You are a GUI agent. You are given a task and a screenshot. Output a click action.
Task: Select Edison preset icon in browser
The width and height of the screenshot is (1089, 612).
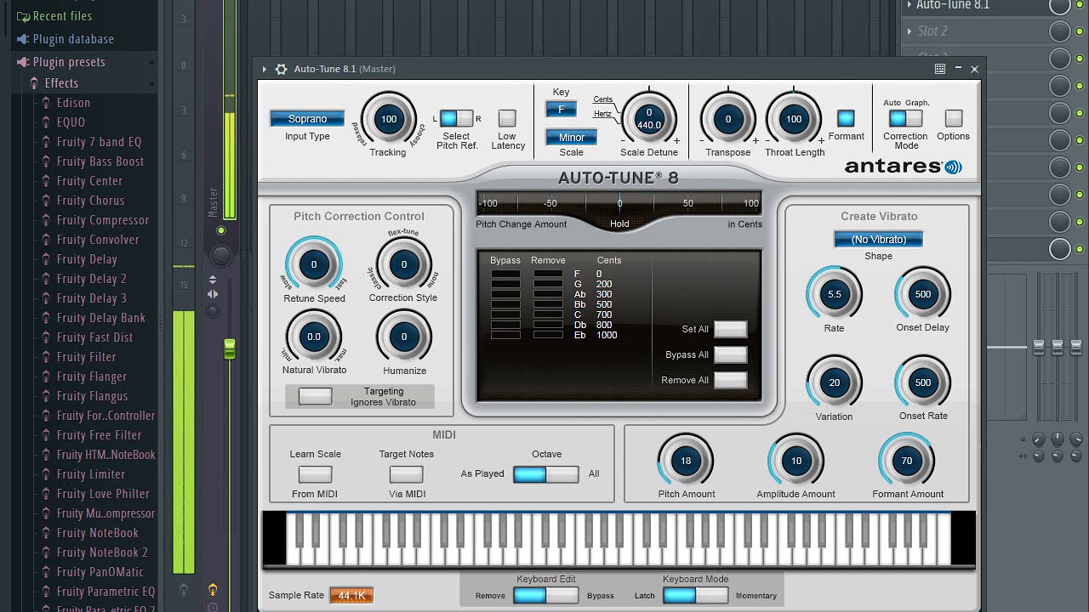point(47,103)
